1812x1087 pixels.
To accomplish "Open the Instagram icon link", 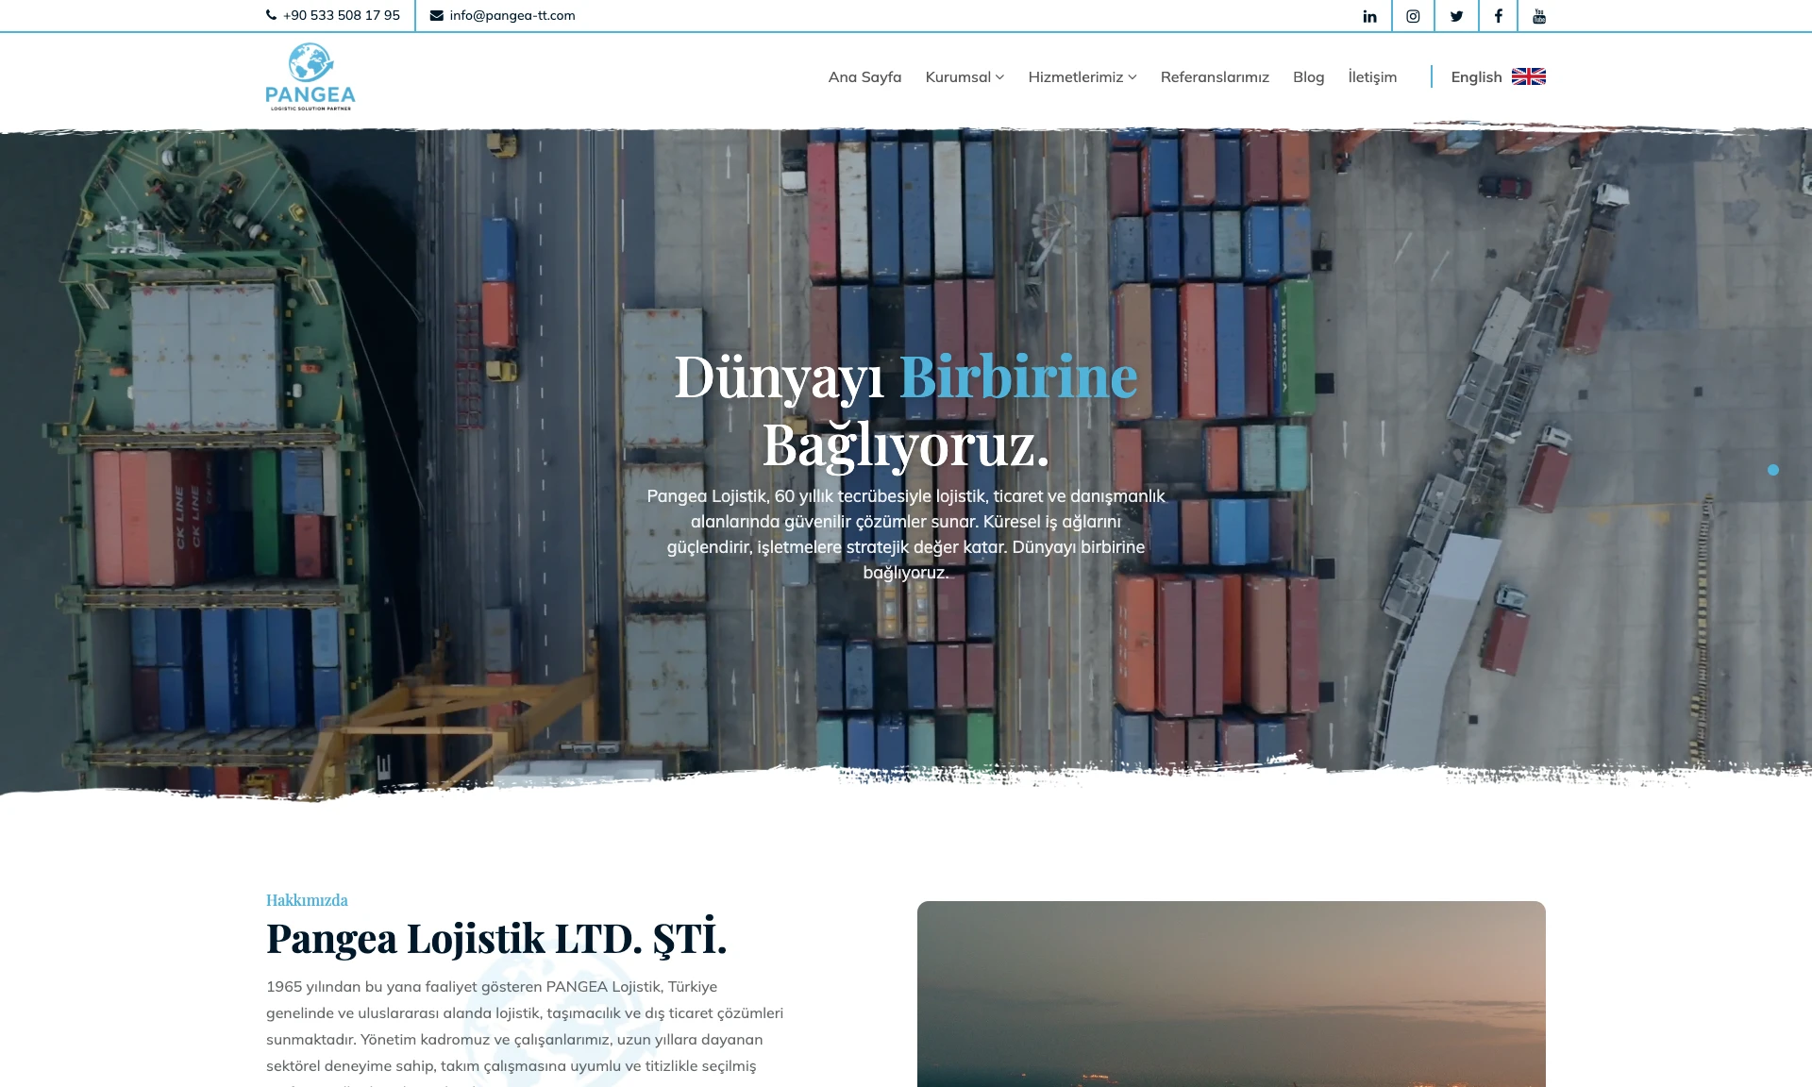I will [1413, 16].
